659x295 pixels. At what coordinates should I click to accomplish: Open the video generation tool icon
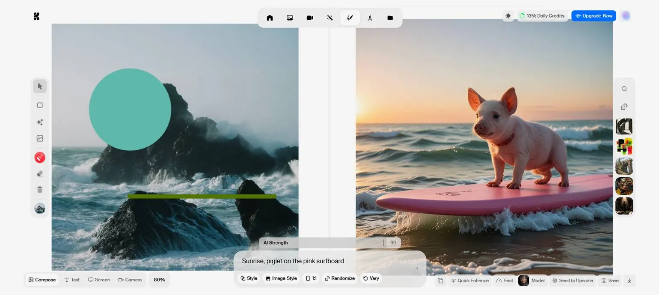[310, 18]
